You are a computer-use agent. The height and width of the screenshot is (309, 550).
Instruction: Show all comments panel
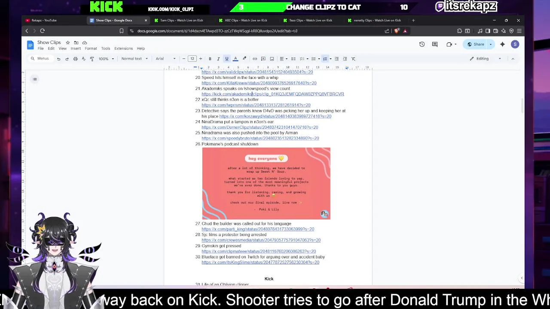435,44
